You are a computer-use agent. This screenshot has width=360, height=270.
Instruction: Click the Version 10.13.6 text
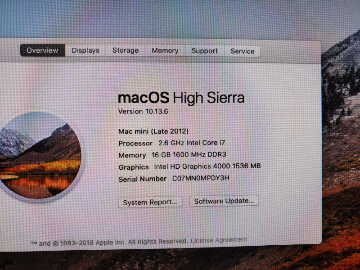pyautogui.click(x=143, y=111)
